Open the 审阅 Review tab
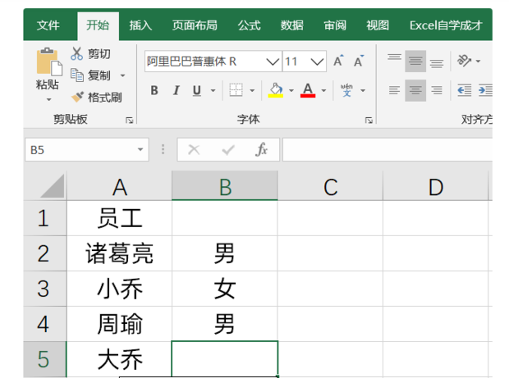The width and height of the screenshot is (509, 378). [335, 25]
